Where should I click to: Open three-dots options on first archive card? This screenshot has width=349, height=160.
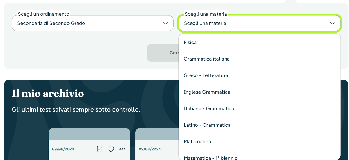122,149
